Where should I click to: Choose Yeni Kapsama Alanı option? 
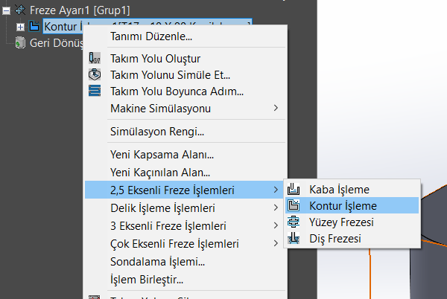(x=162, y=155)
